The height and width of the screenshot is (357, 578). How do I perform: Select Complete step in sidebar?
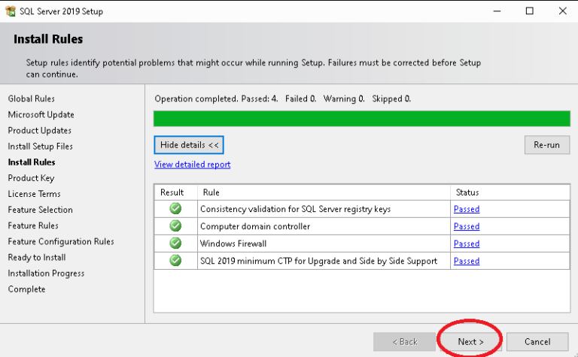point(26,289)
